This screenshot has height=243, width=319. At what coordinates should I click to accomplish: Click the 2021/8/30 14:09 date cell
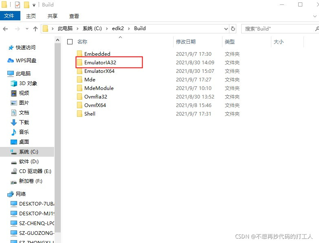[195, 63]
